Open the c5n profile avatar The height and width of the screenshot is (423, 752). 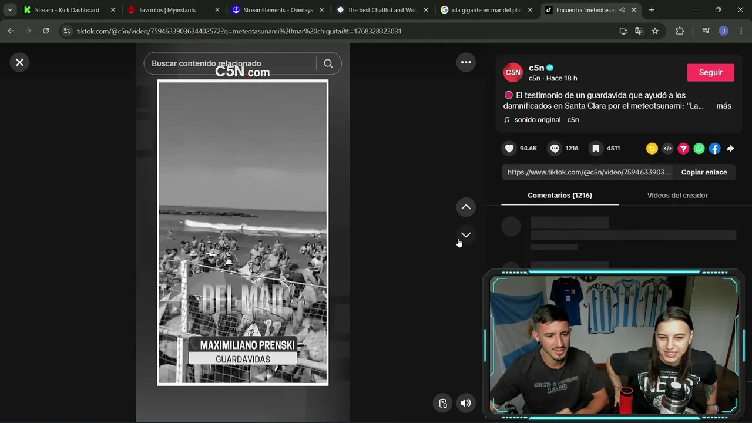[x=513, y=72]
